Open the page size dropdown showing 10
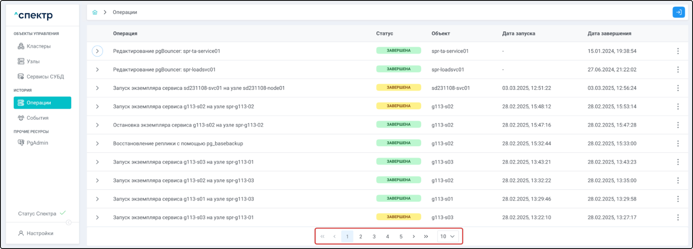Image resolution: width=693 pixels, height=249 pixels. click(x=447, y=236)
